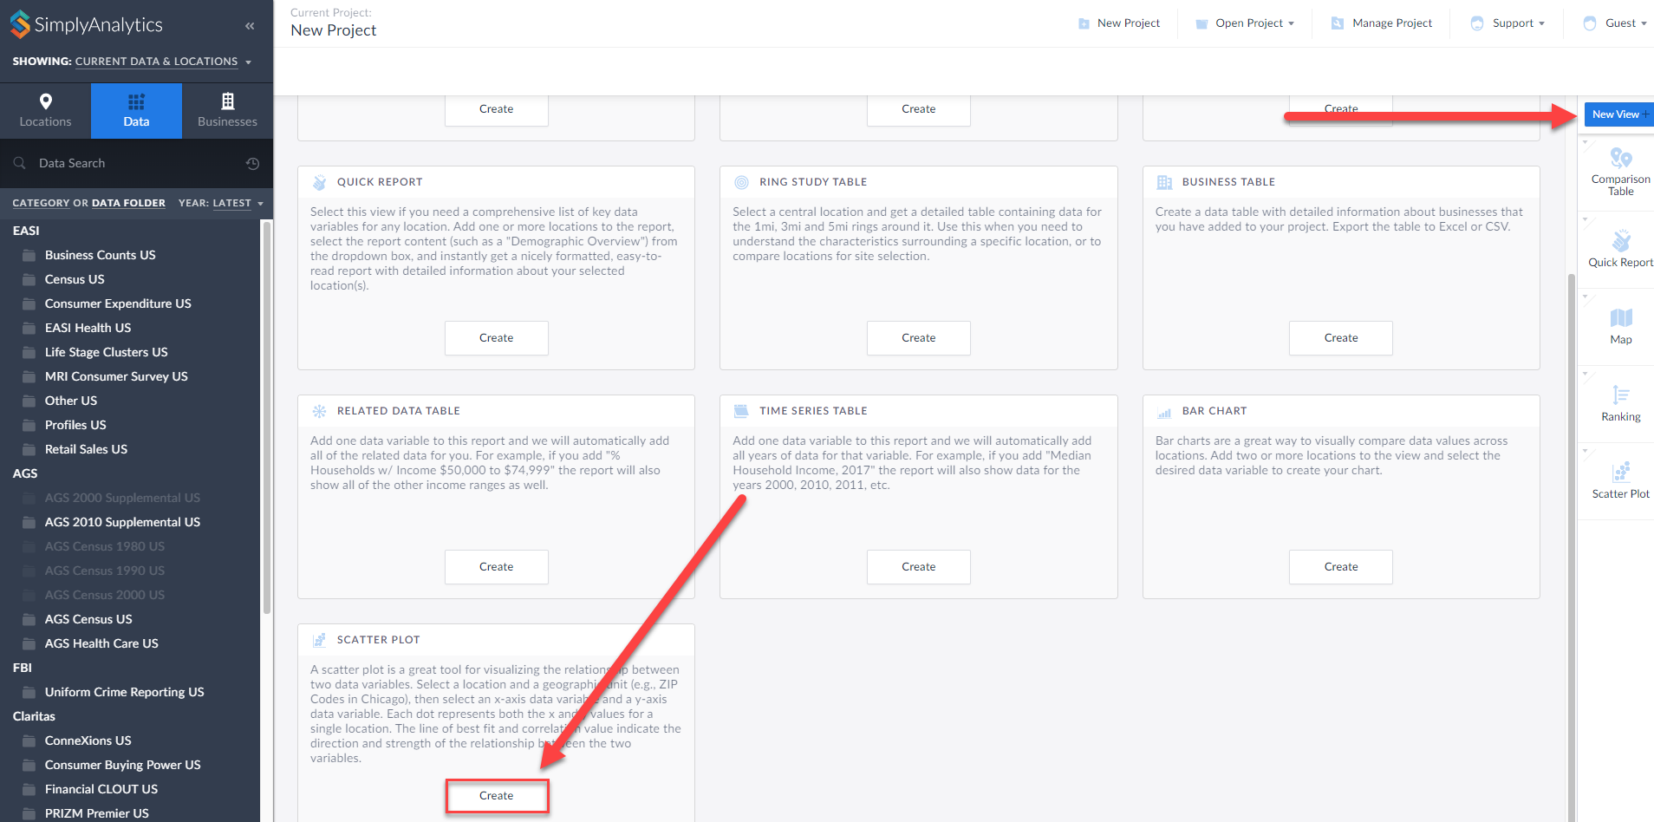Click the New Project button
The width and height of the screenshot is (1654, 822).
(x=1118, y=23)
